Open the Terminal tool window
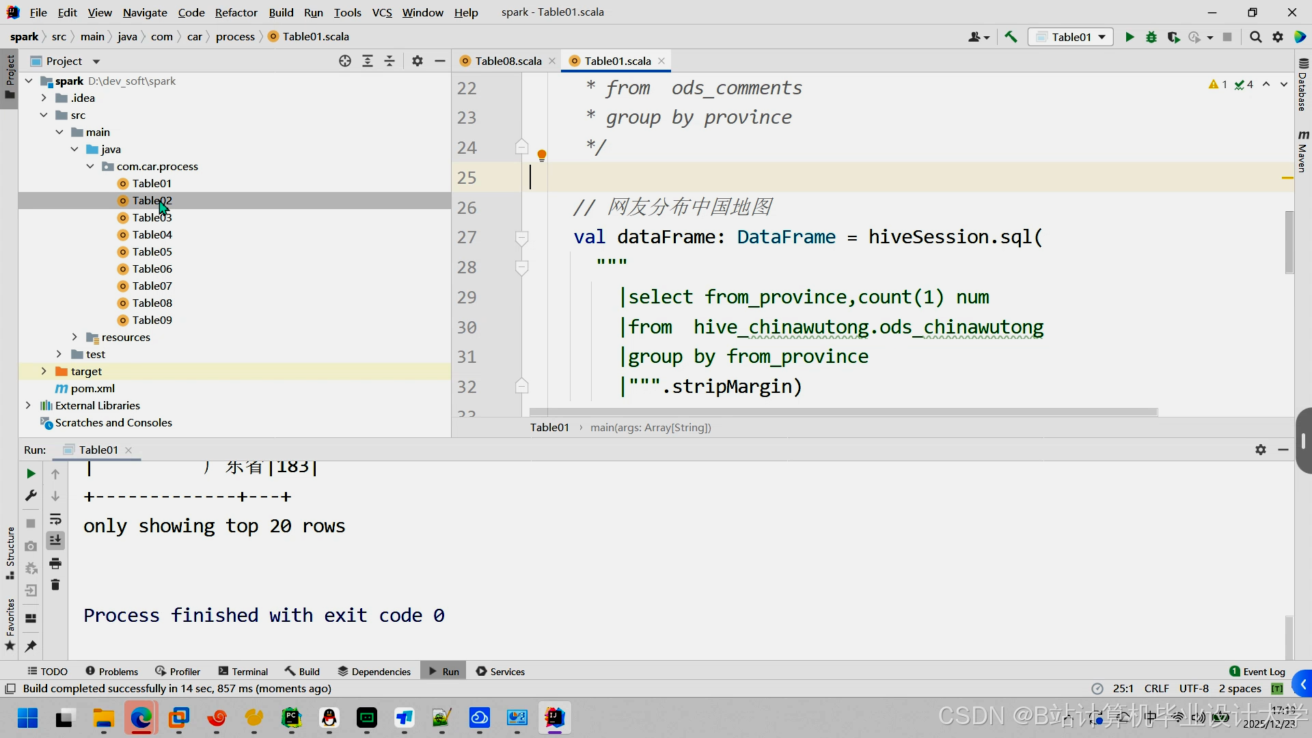The height and width of the screenshot is (738, 1312). pyautogui.click(x=243, y=672)
